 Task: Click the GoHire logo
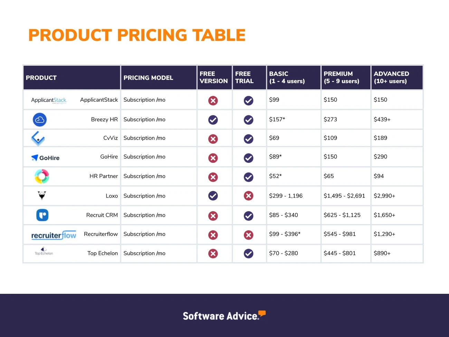pyautogui.click(x=46, y=158)
